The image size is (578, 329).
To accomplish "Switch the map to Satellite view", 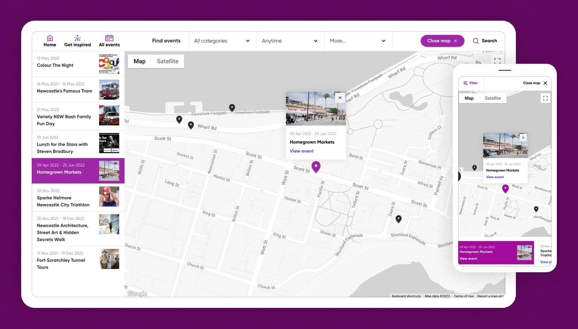I will click(x=167, y=61).
